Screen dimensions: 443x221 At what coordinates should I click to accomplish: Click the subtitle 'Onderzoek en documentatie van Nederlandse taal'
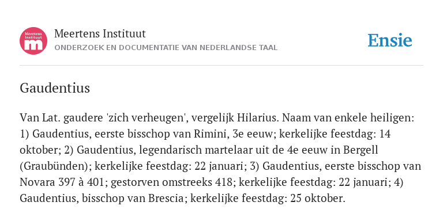pyautogui.click(x=166, y=48)
